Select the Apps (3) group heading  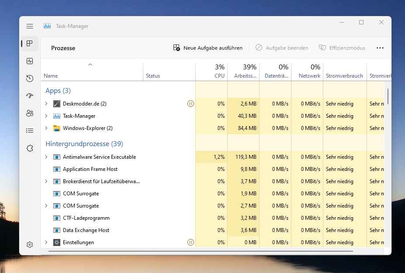58,91
